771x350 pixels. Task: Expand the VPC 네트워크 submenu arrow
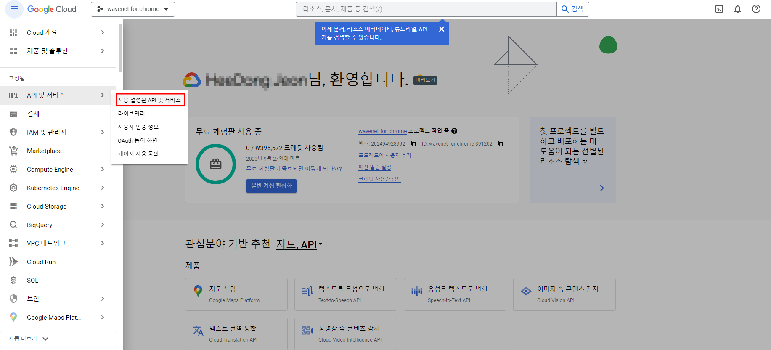[103, 243]
